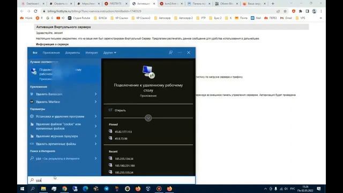Open File Explorer from taskbar

(43, 189)
